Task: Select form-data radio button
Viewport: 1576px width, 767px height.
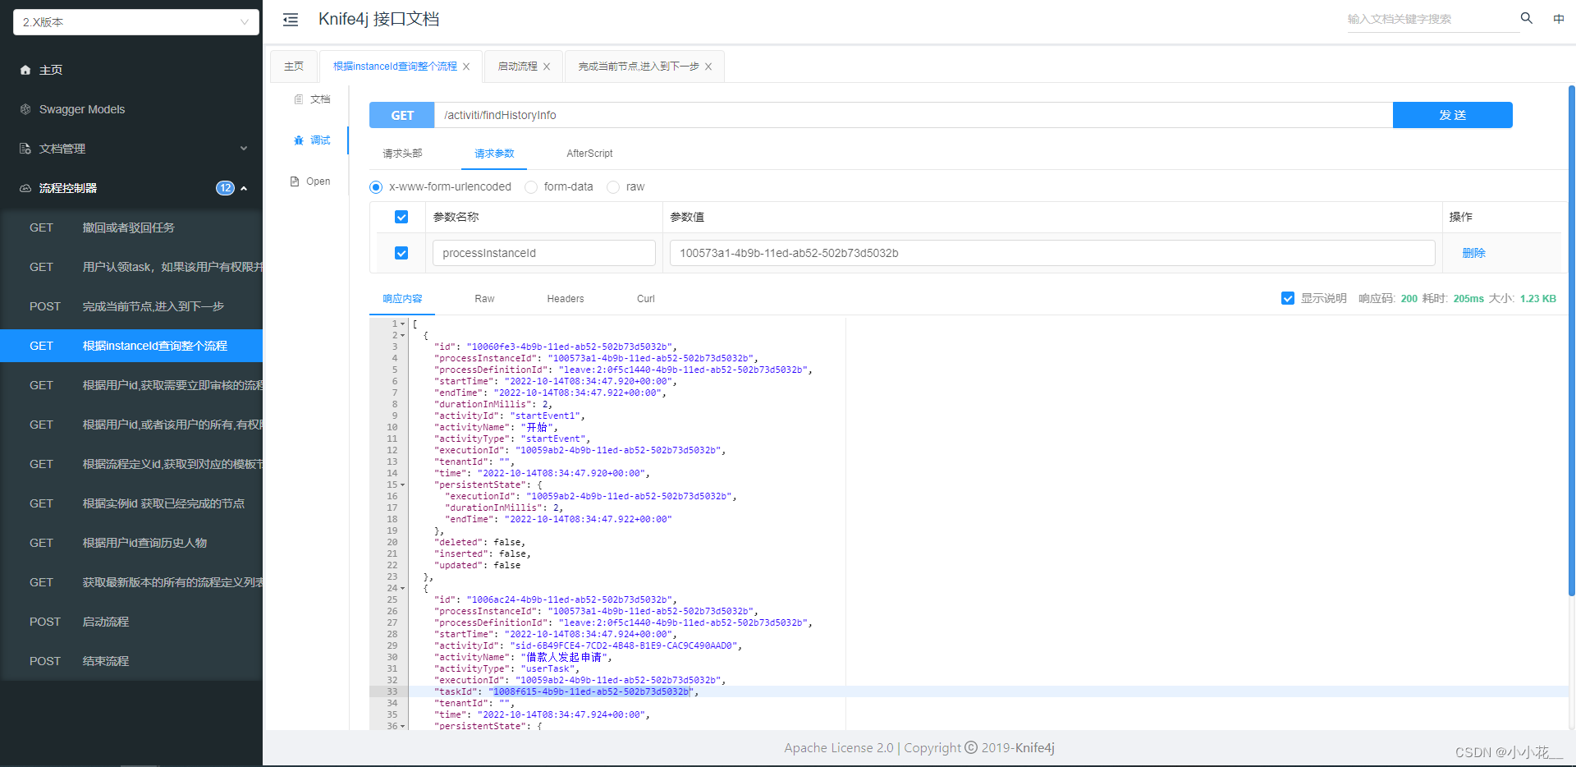Action: click(531, 187)
